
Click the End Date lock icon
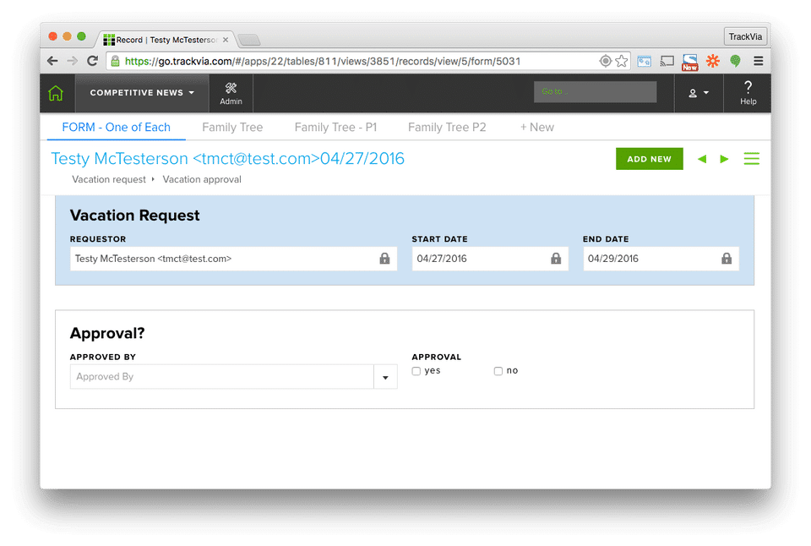point(727,259)
